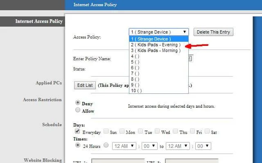Screen dimensions: 262x163
Task: Toggle the Everyday checkbox
Action: point(77,131)
